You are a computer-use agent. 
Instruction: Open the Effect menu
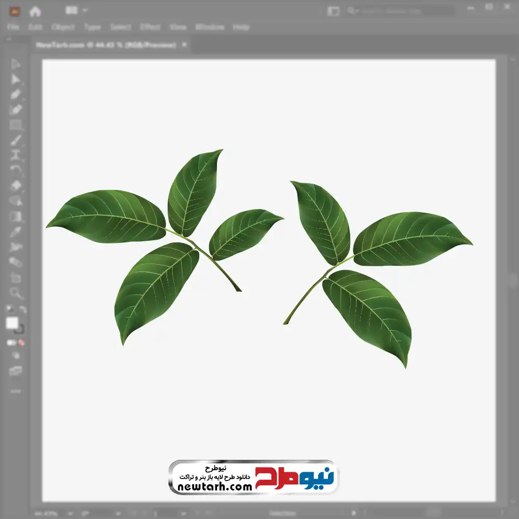[150, 27]
